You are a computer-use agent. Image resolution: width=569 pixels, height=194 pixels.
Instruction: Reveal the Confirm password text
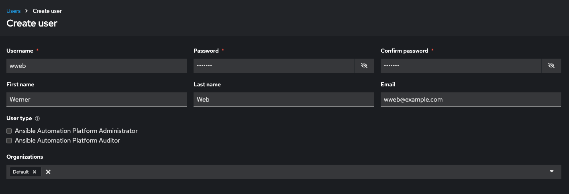(x=551, y=65)
